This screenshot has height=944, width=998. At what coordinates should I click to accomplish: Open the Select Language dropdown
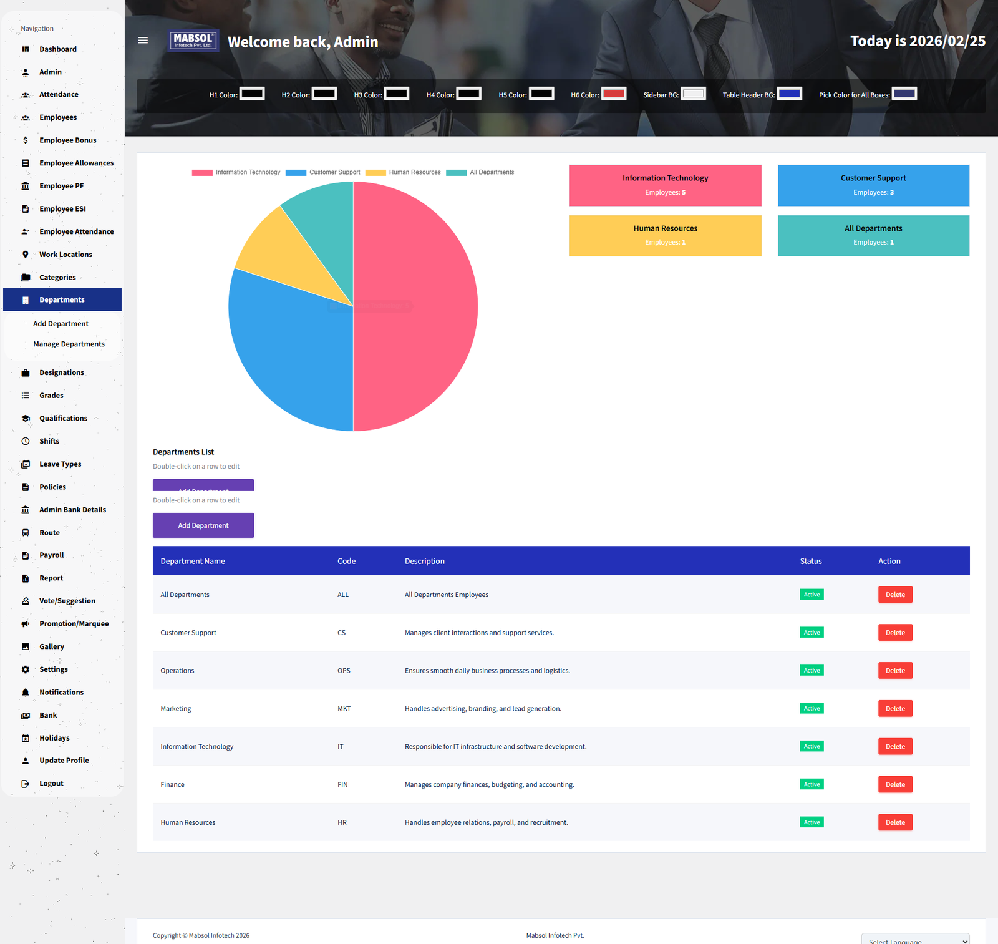[x=915, y=940]
